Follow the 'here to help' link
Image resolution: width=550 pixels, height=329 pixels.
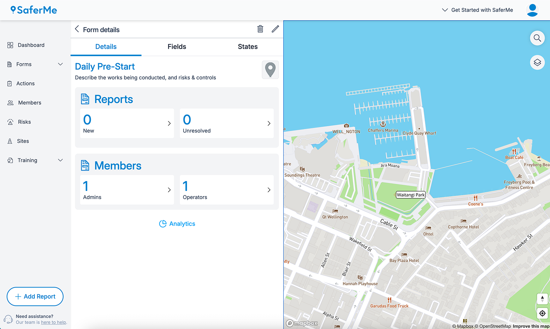coord(54,322)
